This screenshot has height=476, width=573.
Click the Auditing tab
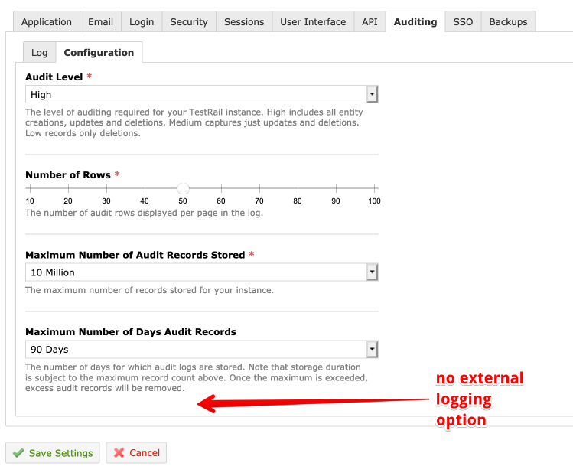pyautogui.click(x=415, y=22)
